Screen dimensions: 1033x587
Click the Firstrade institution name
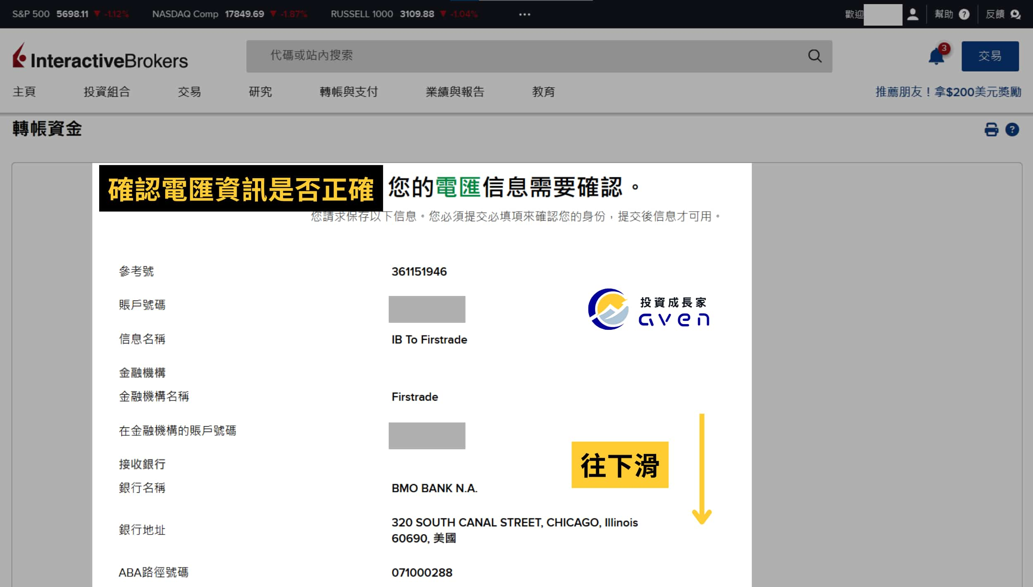[x=415, y=397]
